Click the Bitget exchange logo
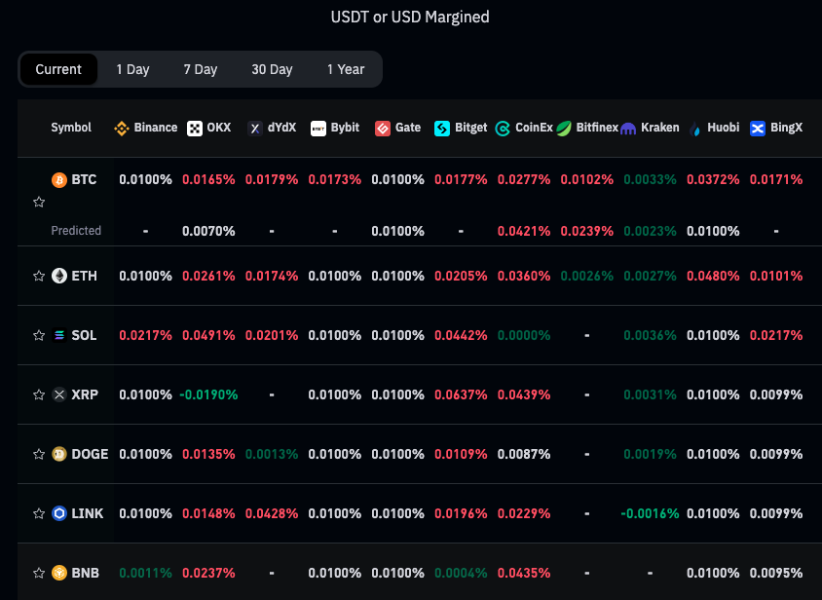 point(441,128)
